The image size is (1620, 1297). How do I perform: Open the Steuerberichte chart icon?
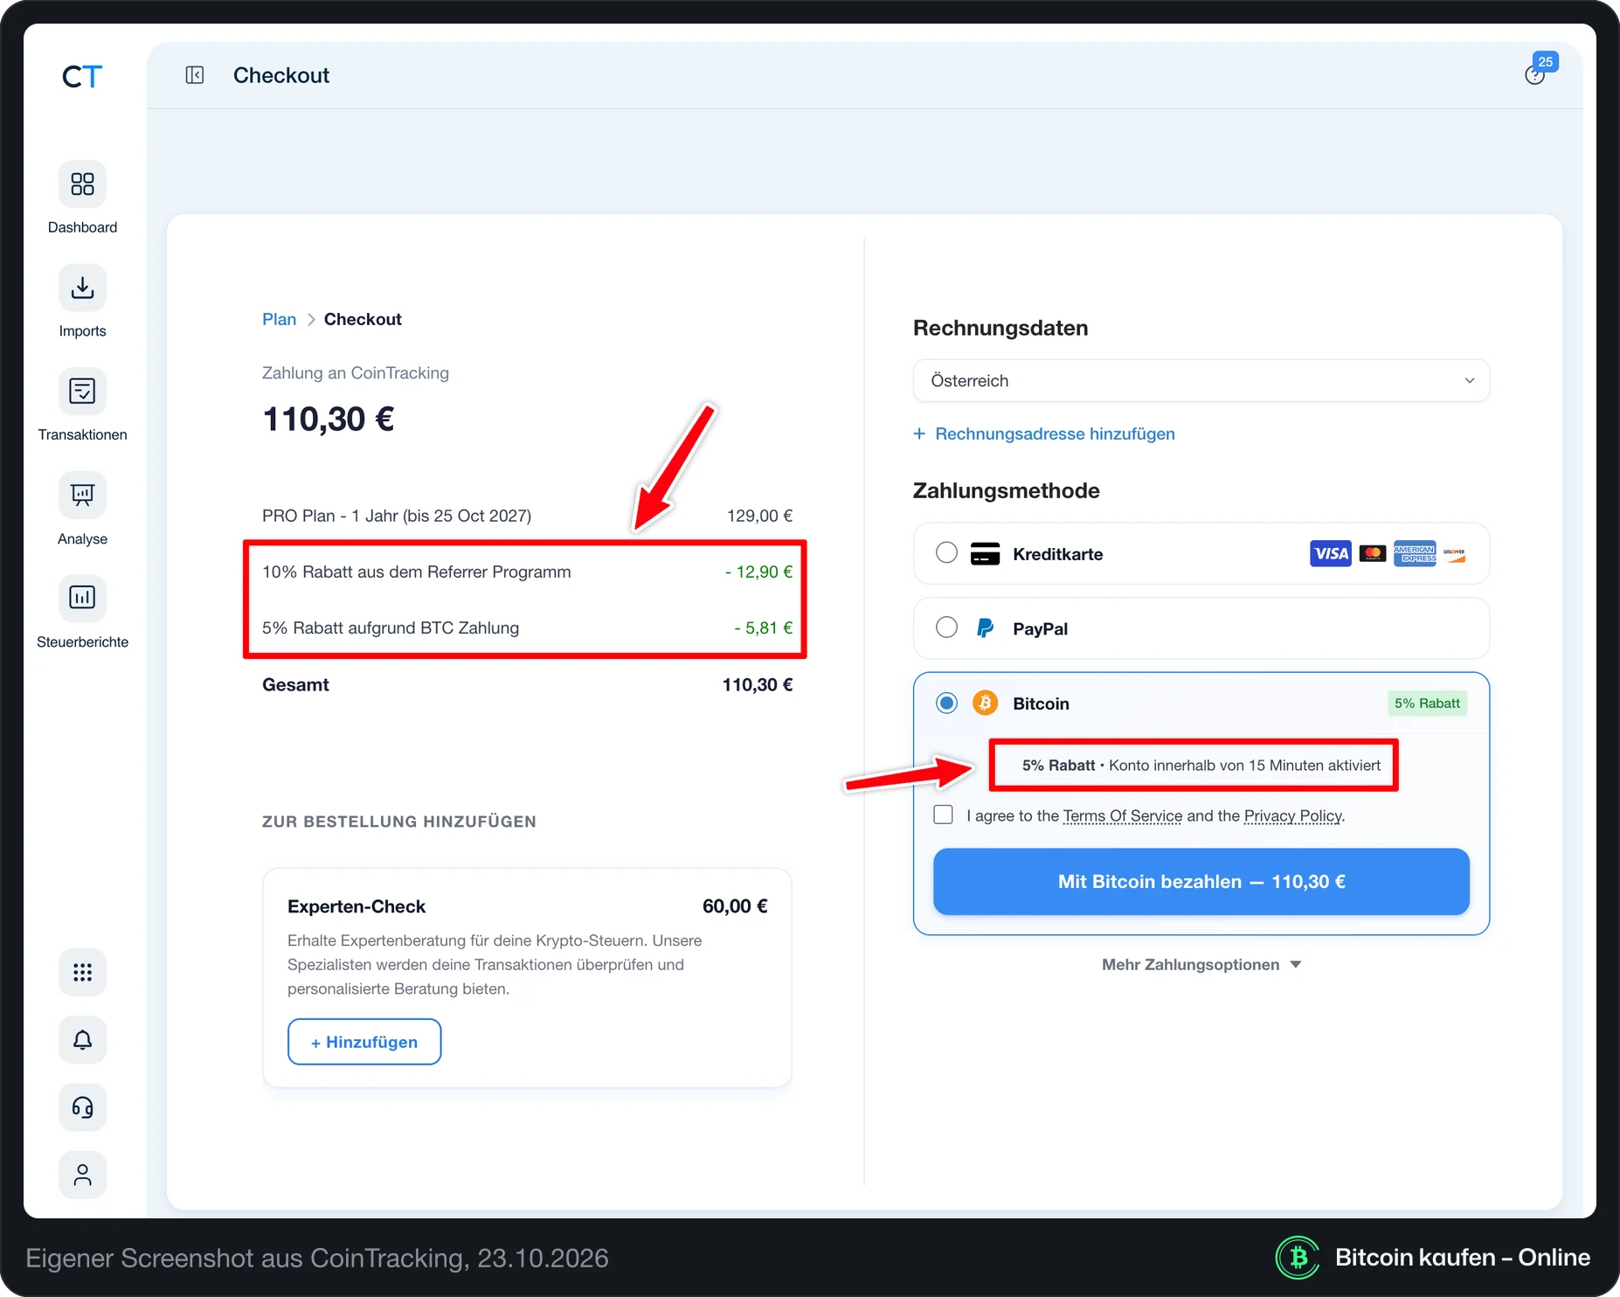[x=82, y=598]
